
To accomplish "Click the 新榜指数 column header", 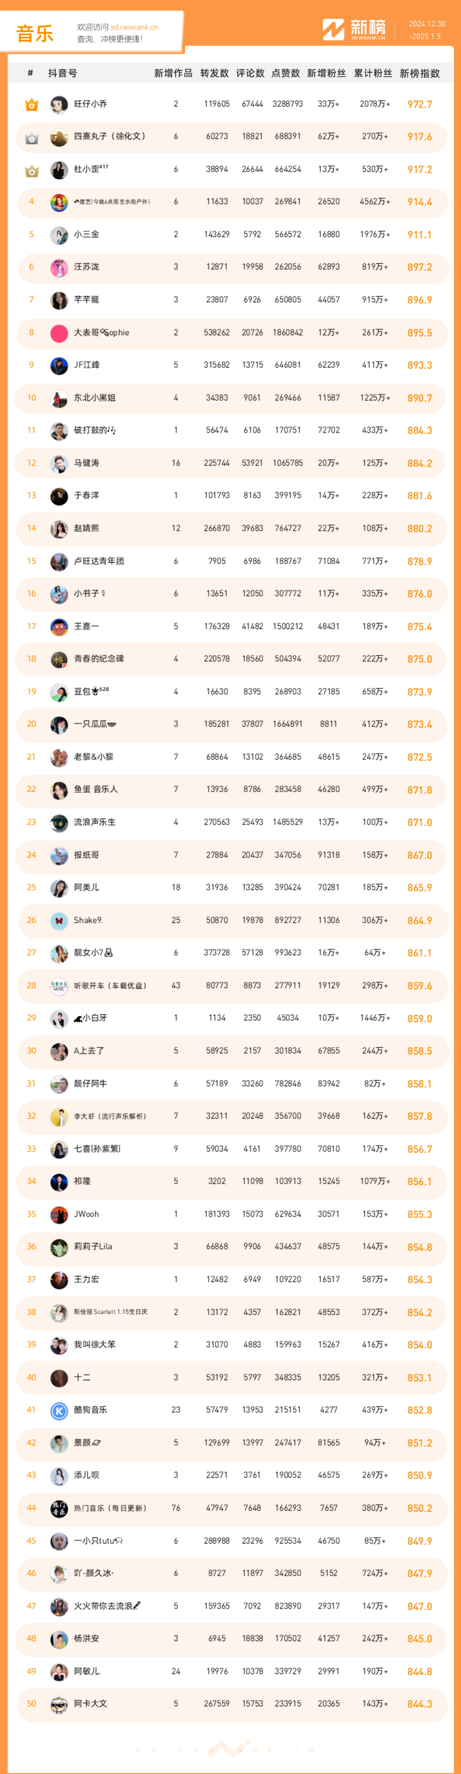I will tap(419, 74).
